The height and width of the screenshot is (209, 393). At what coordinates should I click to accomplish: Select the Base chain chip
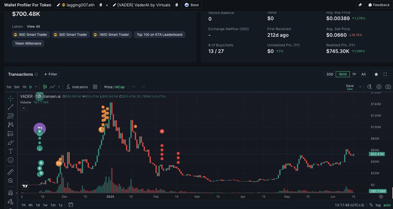coord(192,5)
